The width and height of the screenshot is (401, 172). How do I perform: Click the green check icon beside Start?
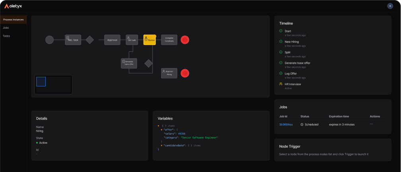pos(281,31)
